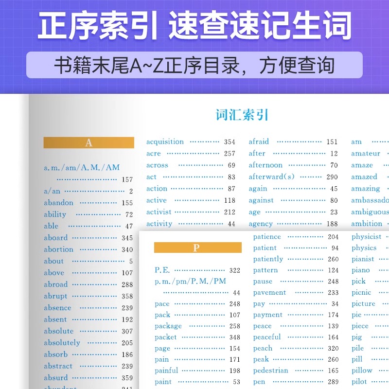Select the word abandon in index
This screenshot has height=389, width=389.
58,203
